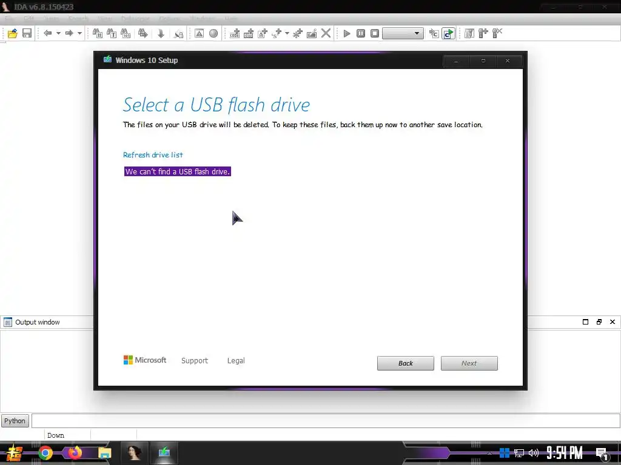Image resolution: width=621 pixels, height=465 pixels.
Task: Click the pencil edit icon in IDA toolbar
Action: (312, 33)
